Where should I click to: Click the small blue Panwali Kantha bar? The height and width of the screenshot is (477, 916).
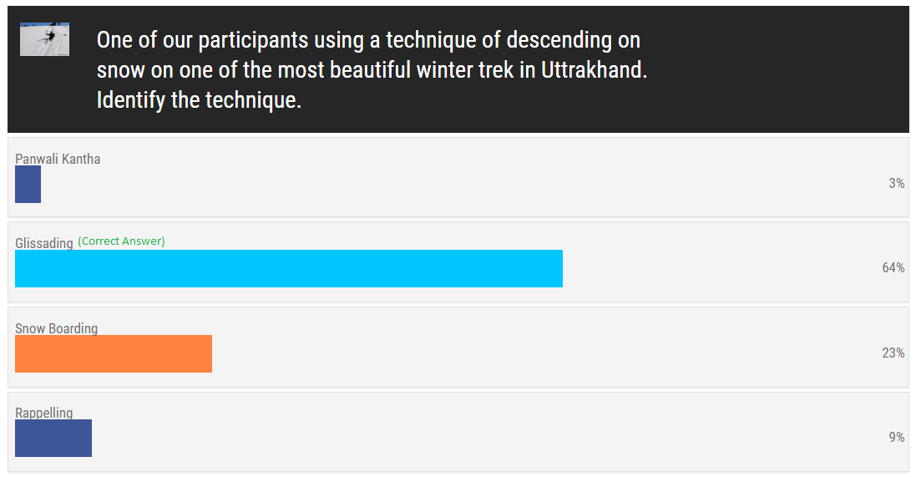point(28,184)
